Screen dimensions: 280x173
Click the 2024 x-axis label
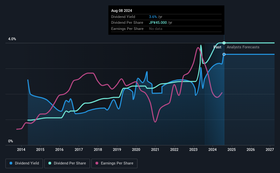212,150
